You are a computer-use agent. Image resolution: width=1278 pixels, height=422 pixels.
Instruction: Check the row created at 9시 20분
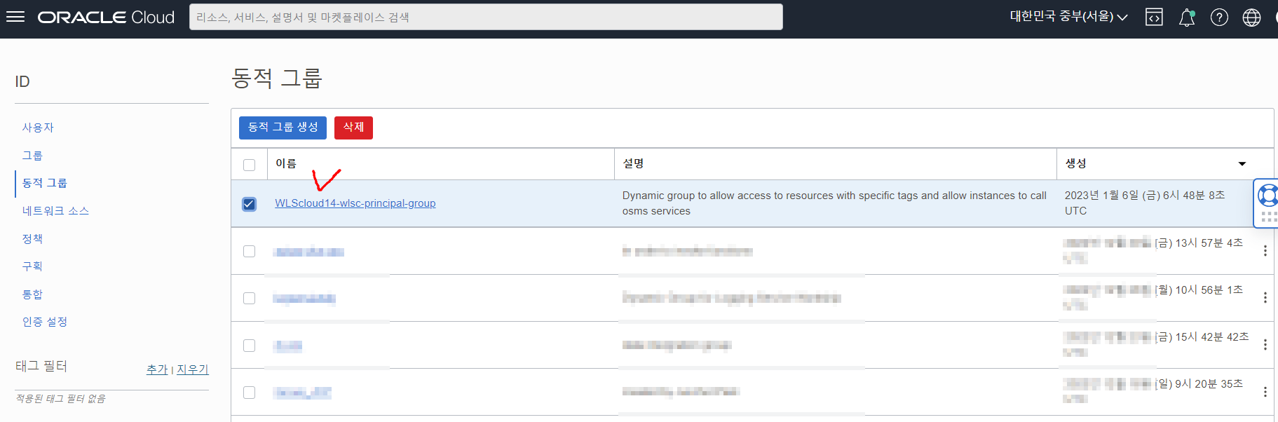[249, 392]
